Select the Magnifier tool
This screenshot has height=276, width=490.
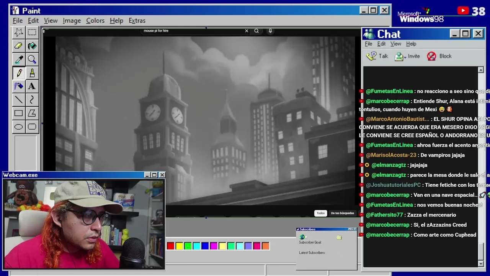32,59
